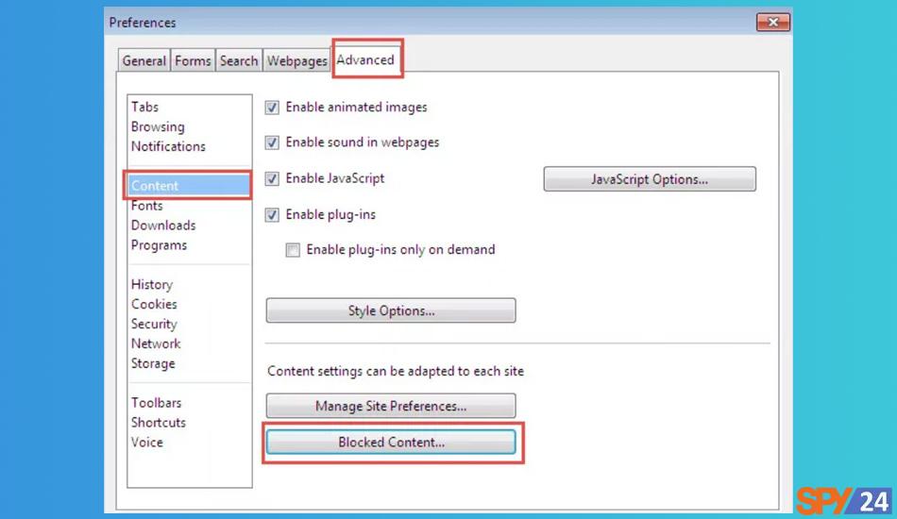Open the Forms tab
This screenshot has height=519, width=897.
pyautogui.click(x=193, y=60)
